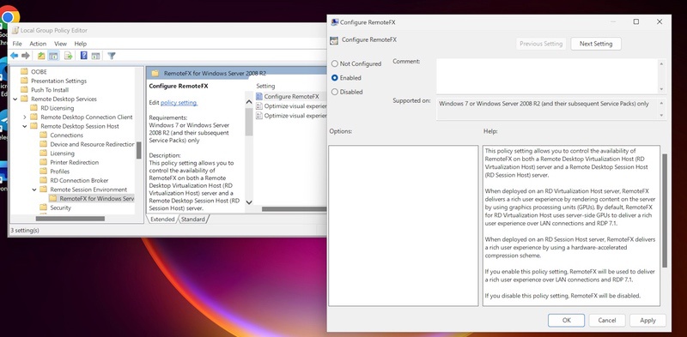Select first Optimize visual experience setting row
The height and width of the screenshot is (337, 687).
291,106
